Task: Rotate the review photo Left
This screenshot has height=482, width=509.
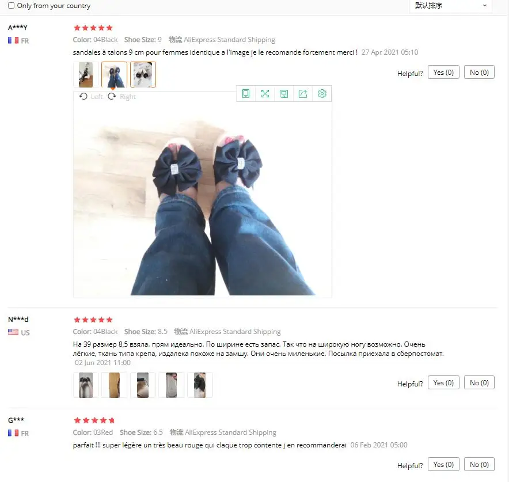Action: coord(91,96)
